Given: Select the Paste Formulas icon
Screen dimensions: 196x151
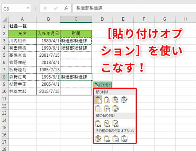Looking at the screenshot, I should tap(107, 100).
